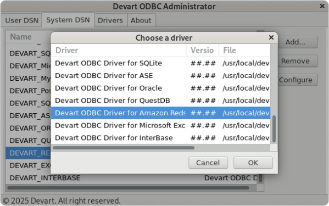Sort by the Version column header

[x=202, y=51]
